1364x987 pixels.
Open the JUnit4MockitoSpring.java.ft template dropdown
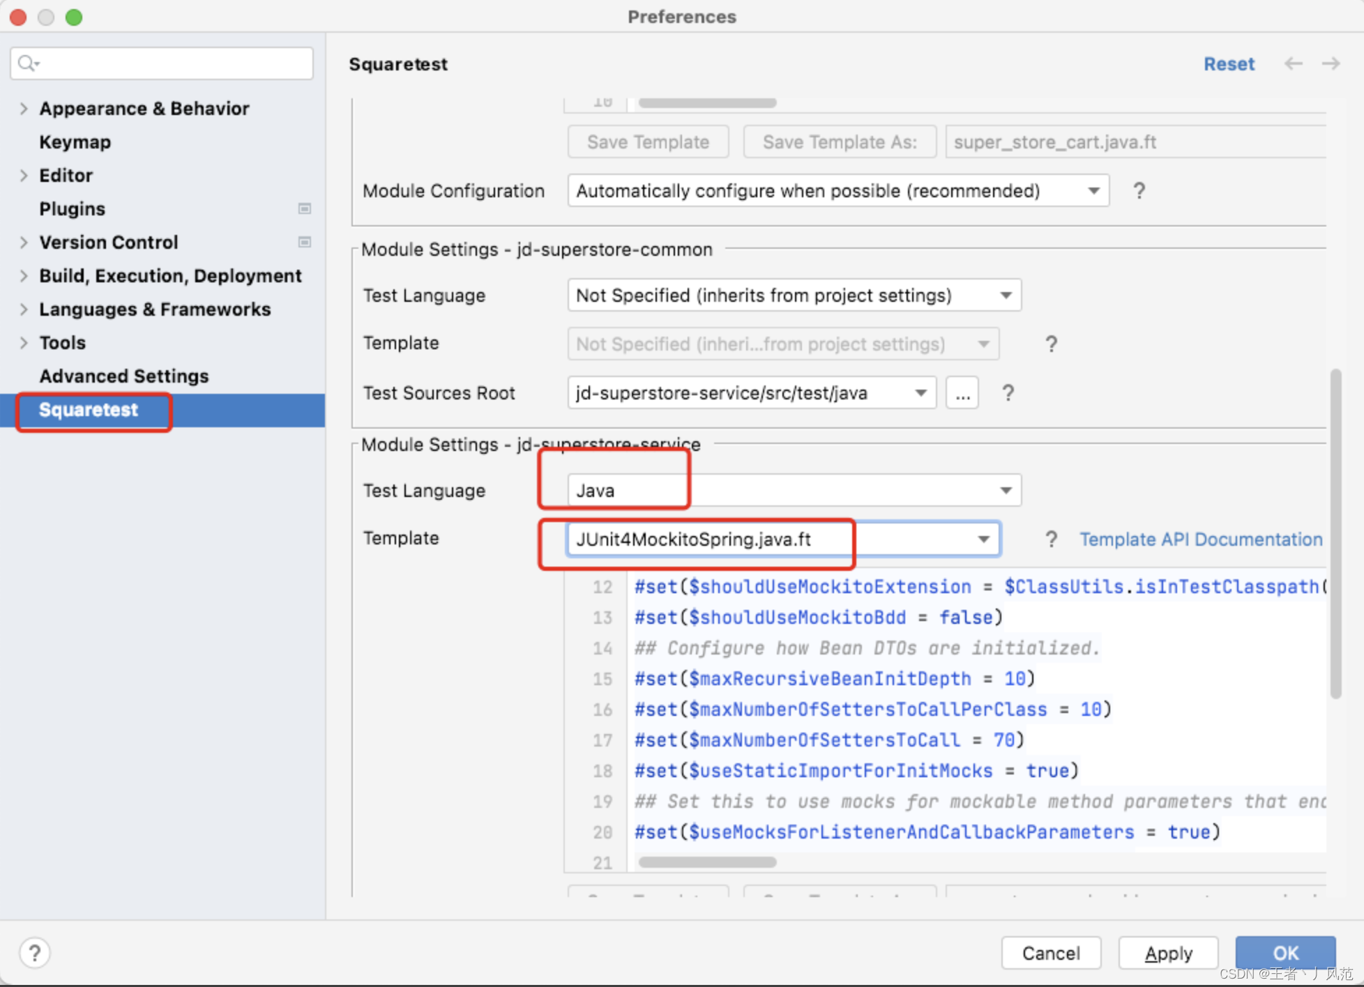click(x=784, y=540)
